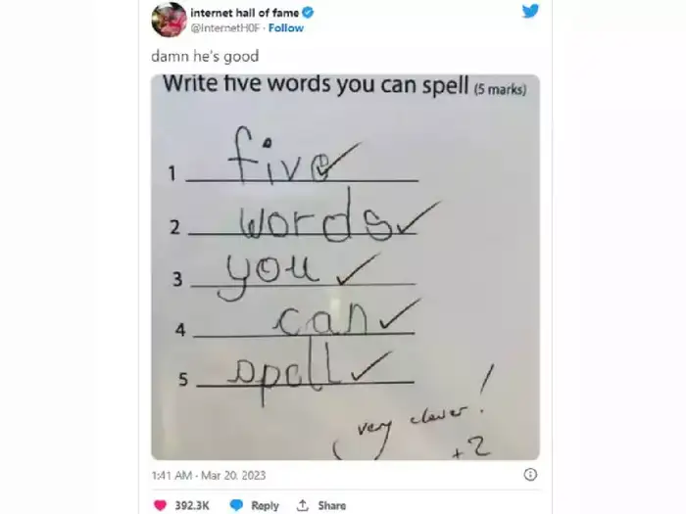Click the Share text label
Screen dimensions: 686x514
coord(331,506)
